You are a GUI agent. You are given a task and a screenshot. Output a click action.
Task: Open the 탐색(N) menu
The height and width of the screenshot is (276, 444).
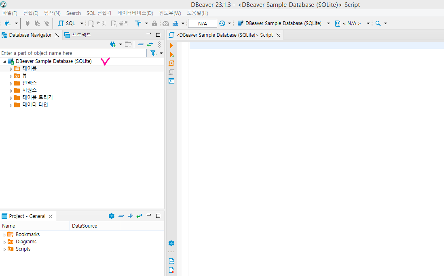point(53,13)
